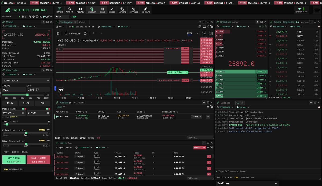322x186 pixels.
Task: Toggle Sound with the speaker icon
Action: (102, 10)
